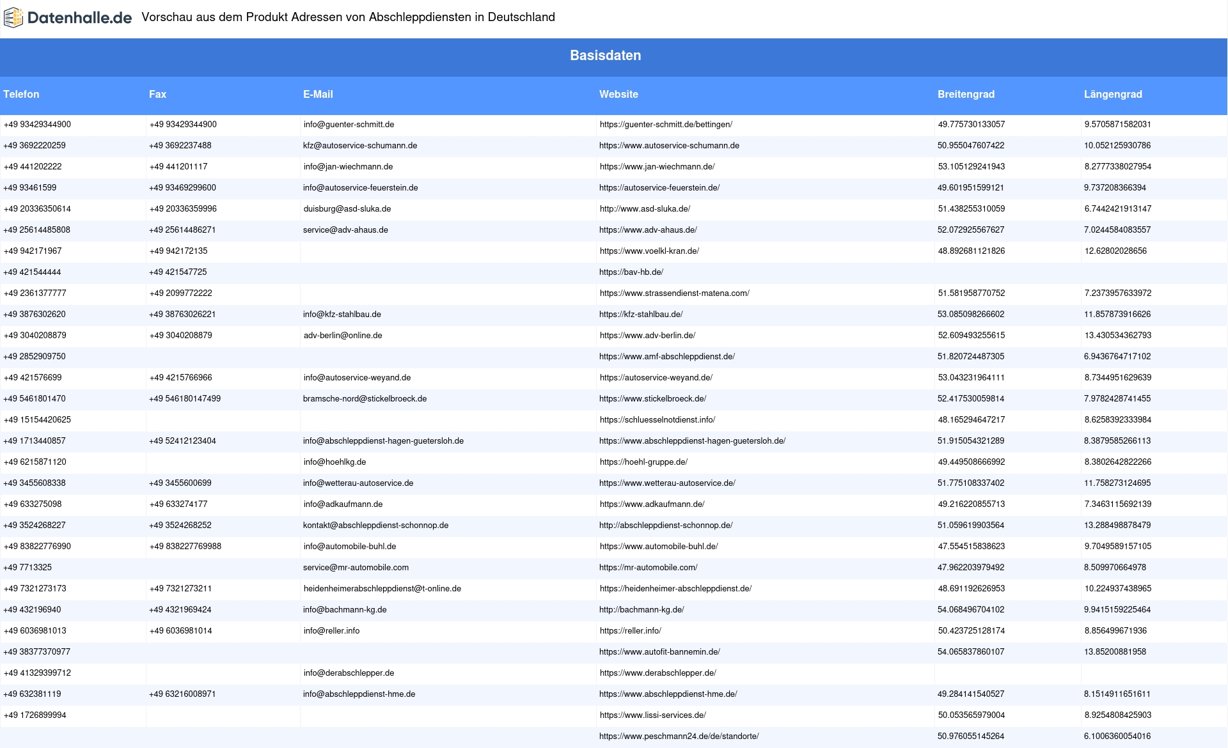This screenshot has width=1228, height=748.
Task: Select email info@jan-wiechmann.de
Action: pos(348,167)
